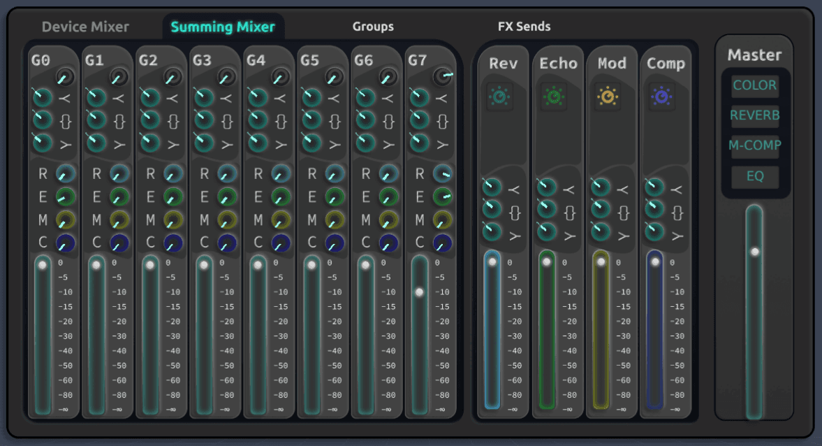
Task: Click the G0 high-shelf EQ symbol
Action: (65, 98)
